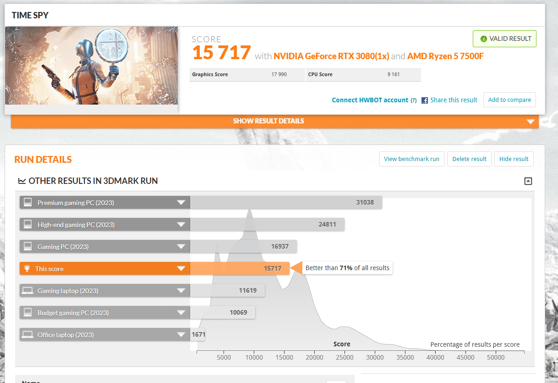
Task: Click the CPU Score value 9 161
Action: (x=393, y=74)
